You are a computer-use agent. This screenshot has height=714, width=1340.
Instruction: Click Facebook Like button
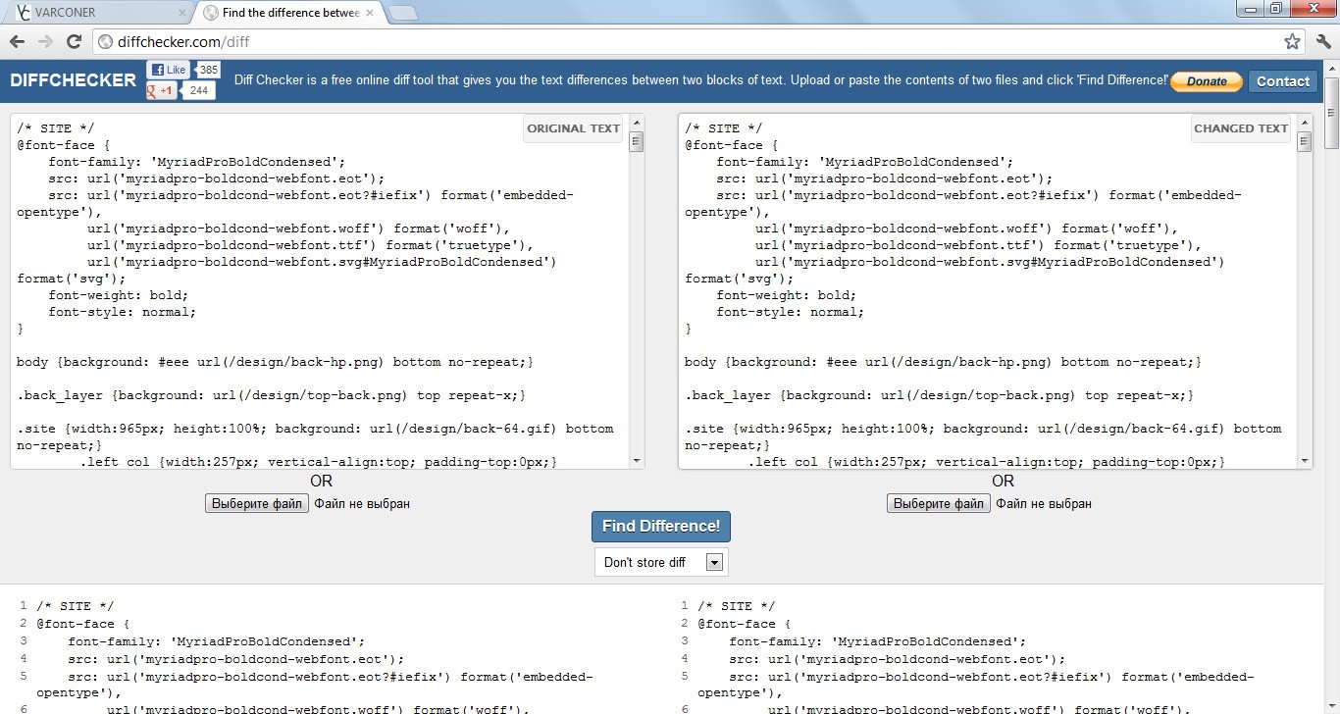tap(169, 70)
